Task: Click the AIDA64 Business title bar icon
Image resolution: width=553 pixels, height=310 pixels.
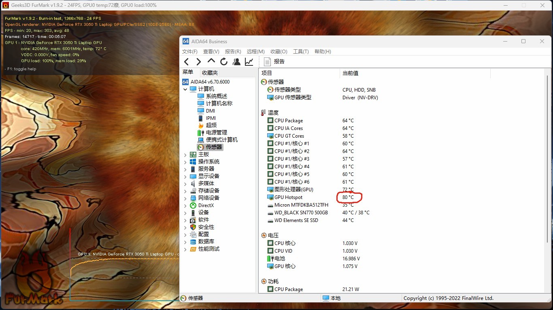Action: [x=186, y=41]
